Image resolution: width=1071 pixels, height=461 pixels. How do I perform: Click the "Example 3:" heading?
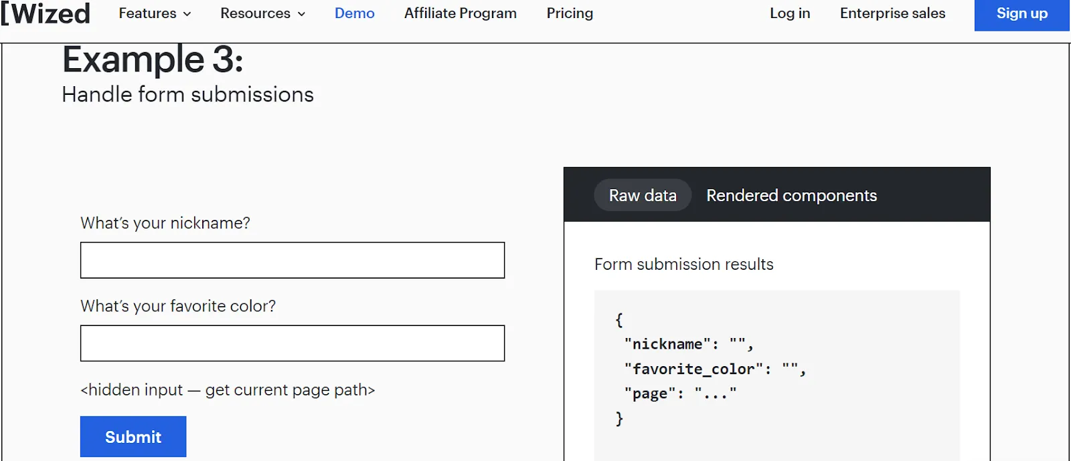coord(153,59)
